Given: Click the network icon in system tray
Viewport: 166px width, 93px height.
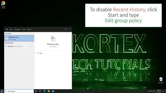Looking at the screenshot, I should (150, 91).
